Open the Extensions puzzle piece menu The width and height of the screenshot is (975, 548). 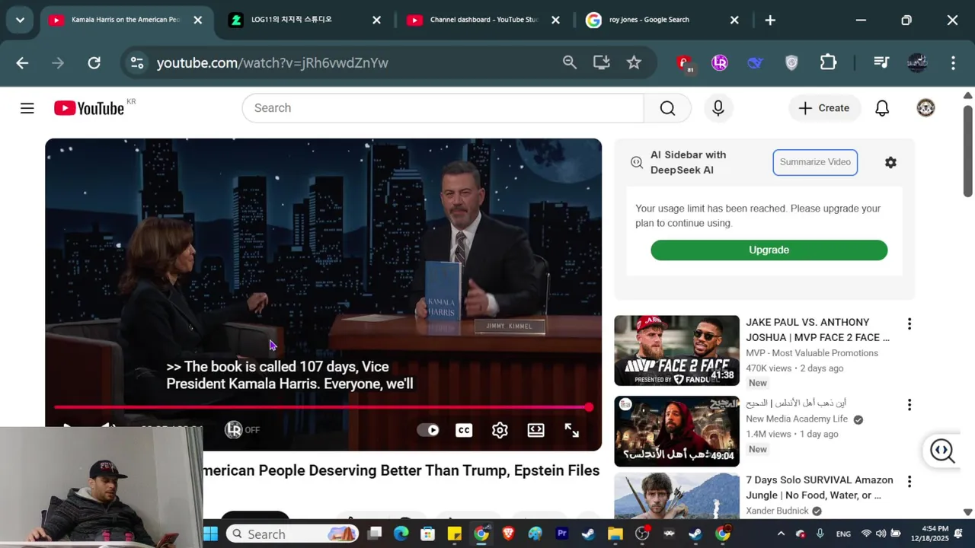tap(828, 62)
